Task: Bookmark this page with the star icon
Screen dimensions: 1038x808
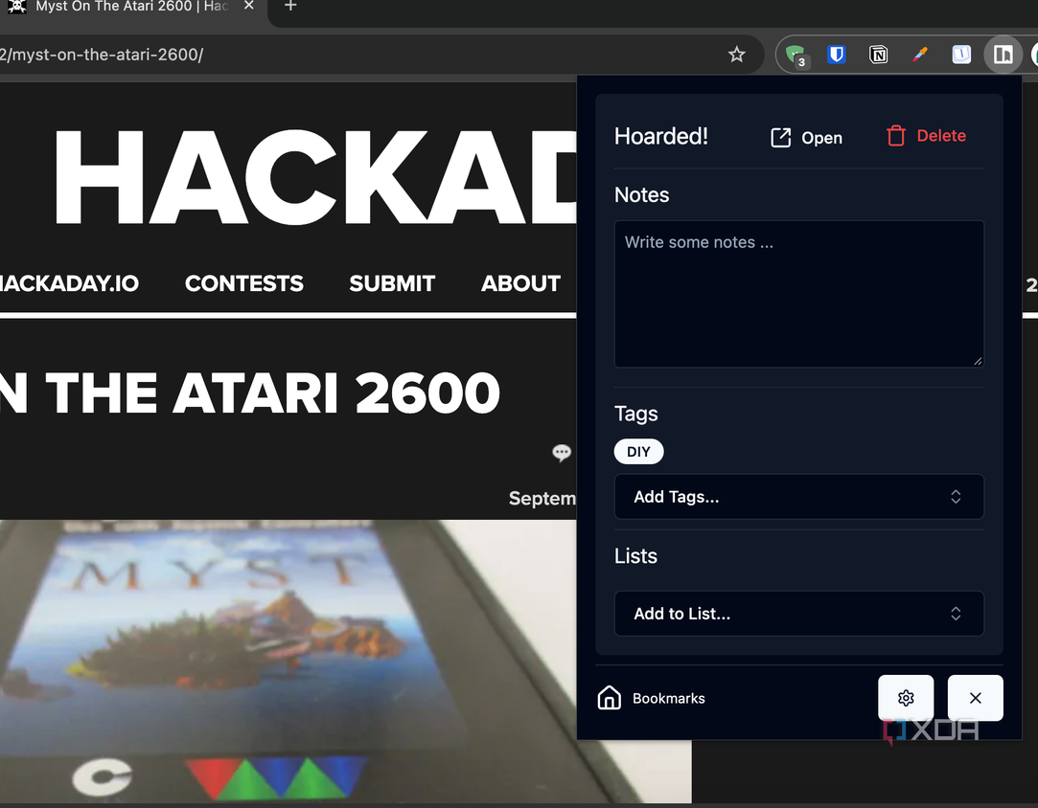Action: pyautogui.click(x=736, y=55)
